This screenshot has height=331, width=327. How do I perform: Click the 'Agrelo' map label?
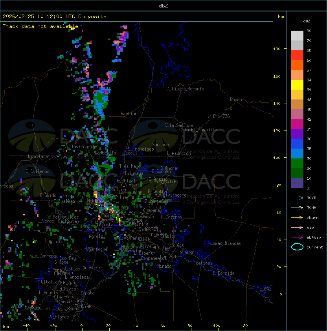click(x=96, y=236)
